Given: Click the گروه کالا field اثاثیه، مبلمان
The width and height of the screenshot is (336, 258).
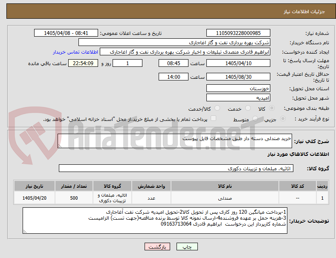Looking at the screenshot, I should (176, 168).
